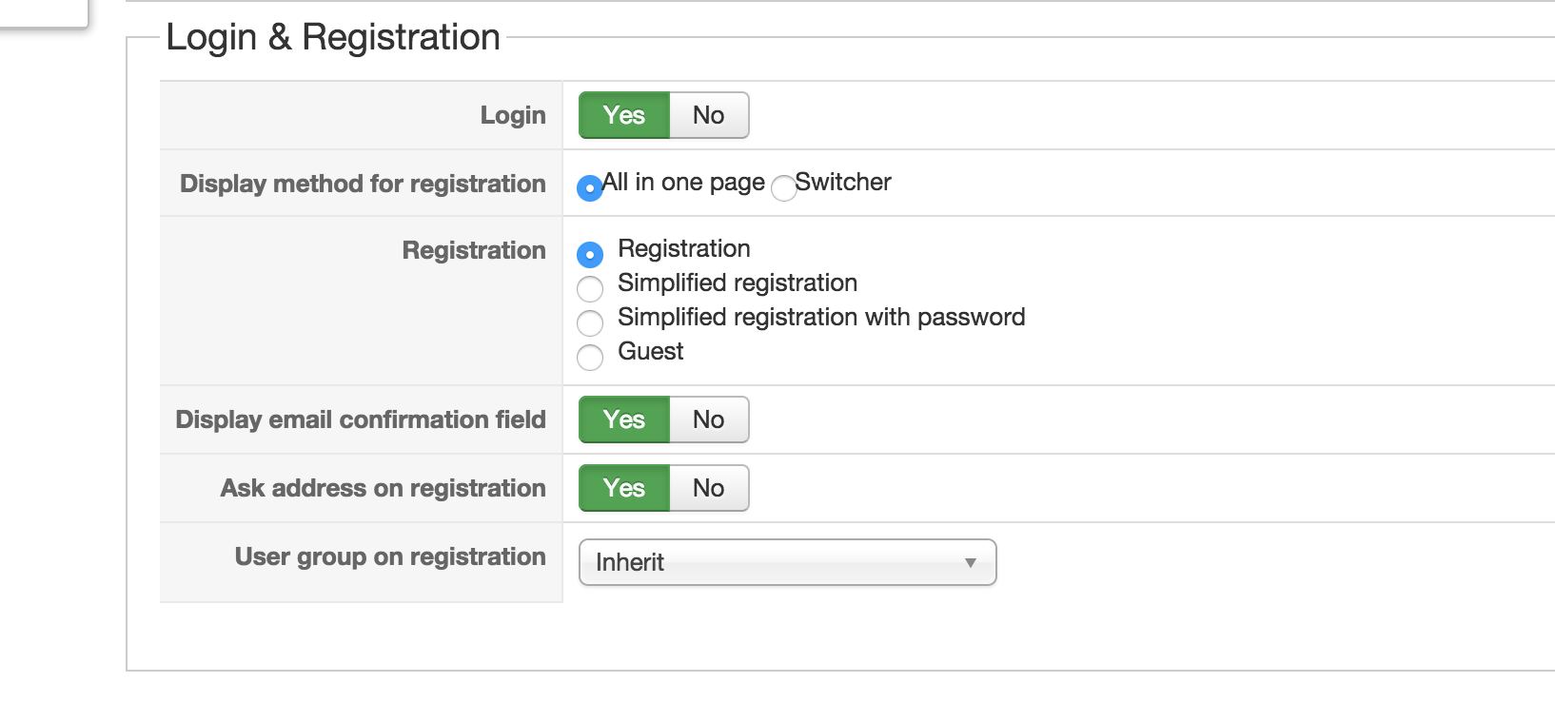Click No for Ask address on registration
The width and height of the screenshot is (1555, 702).
point(708,488)
